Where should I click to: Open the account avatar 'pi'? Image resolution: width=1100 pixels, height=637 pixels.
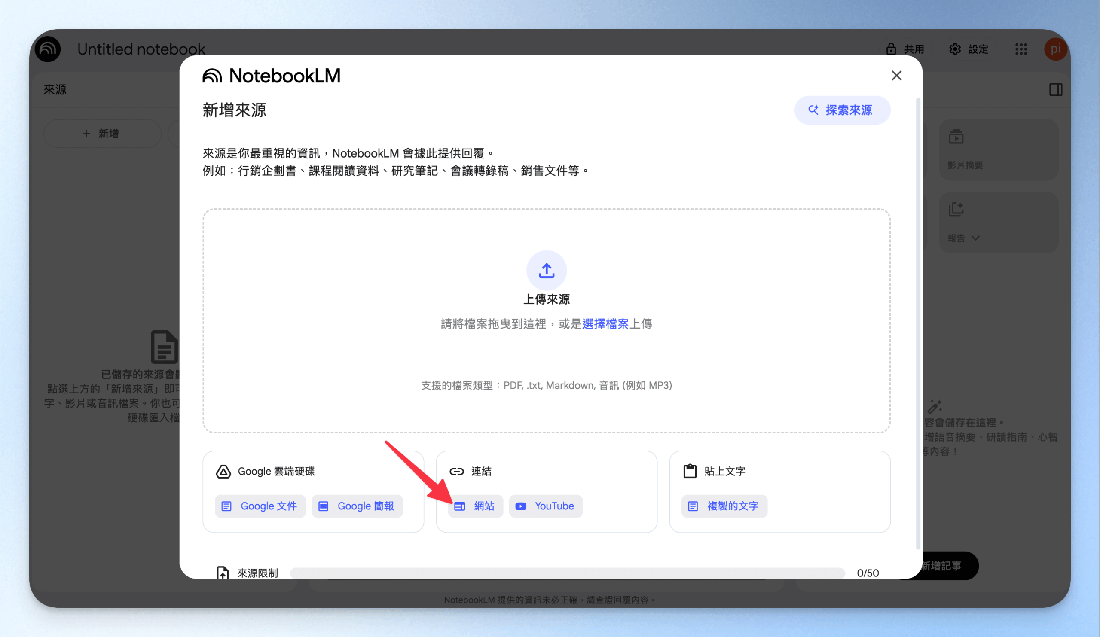tap(1055, 49)
